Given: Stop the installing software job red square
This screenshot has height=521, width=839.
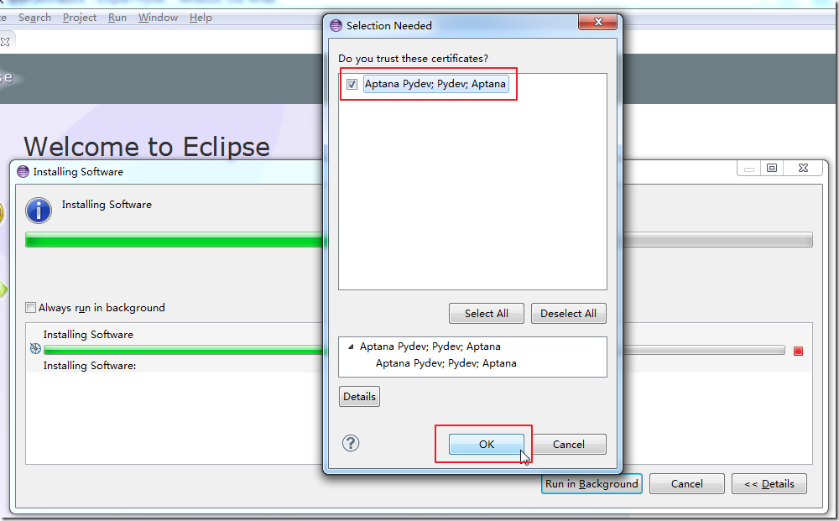Looking at the screenshot, I should point(799,351).
